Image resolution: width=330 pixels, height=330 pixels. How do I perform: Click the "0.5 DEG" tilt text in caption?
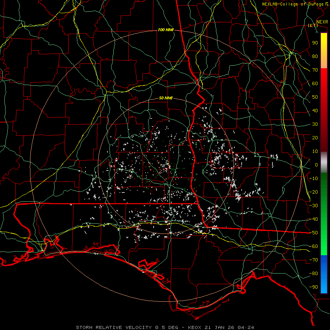(167, 327)
